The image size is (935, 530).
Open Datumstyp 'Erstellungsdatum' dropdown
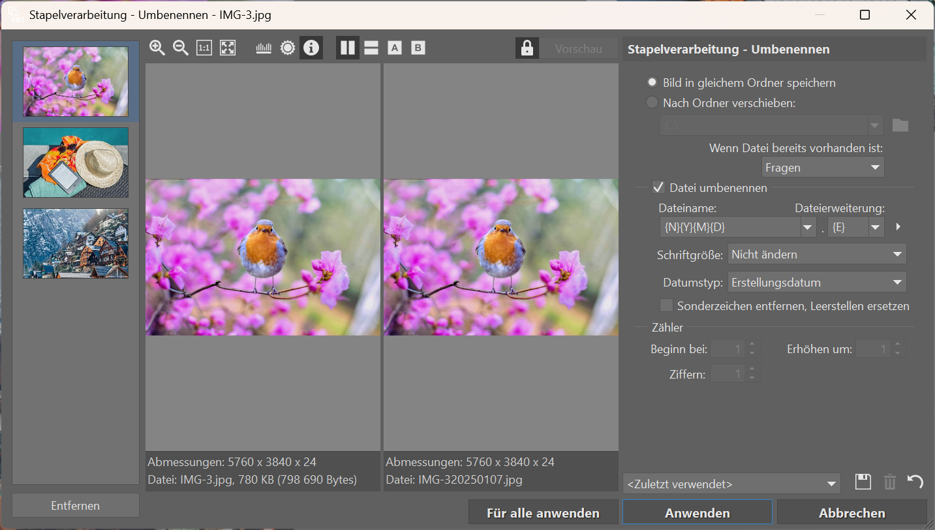817,283
